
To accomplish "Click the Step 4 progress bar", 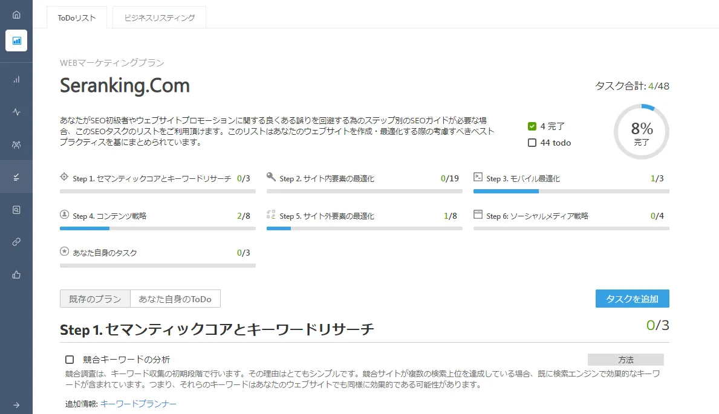I will click(158, 228).
